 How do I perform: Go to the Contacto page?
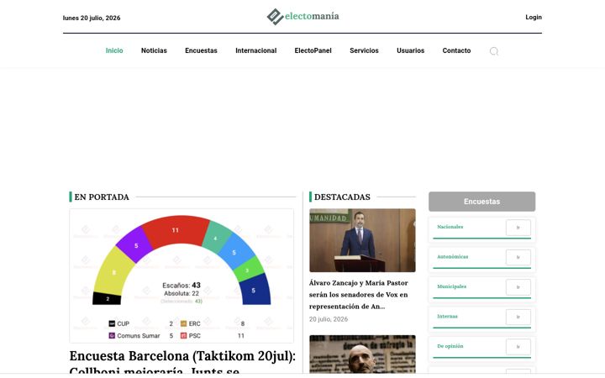coord(456,50)
